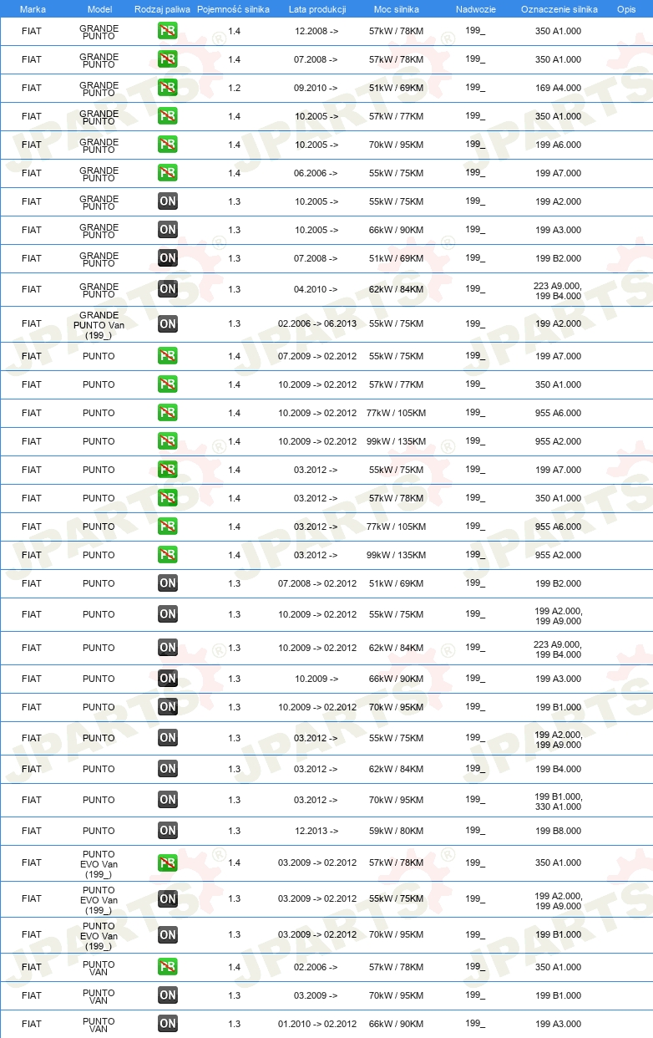This screenshot has height=1038, width=653.
Task: Click the diesel ON icon for Grande Punto 66kW / 90KM
Action: pos(168,230)
